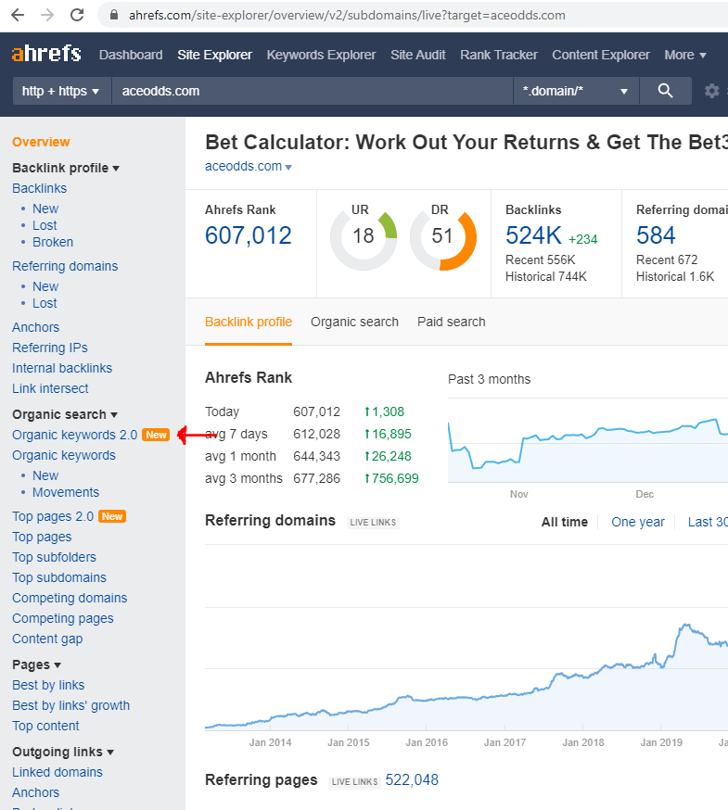Click the UR 18 donut chart
Image resolution: width=728 pixels, height=810 pixels.
point(363,236)
